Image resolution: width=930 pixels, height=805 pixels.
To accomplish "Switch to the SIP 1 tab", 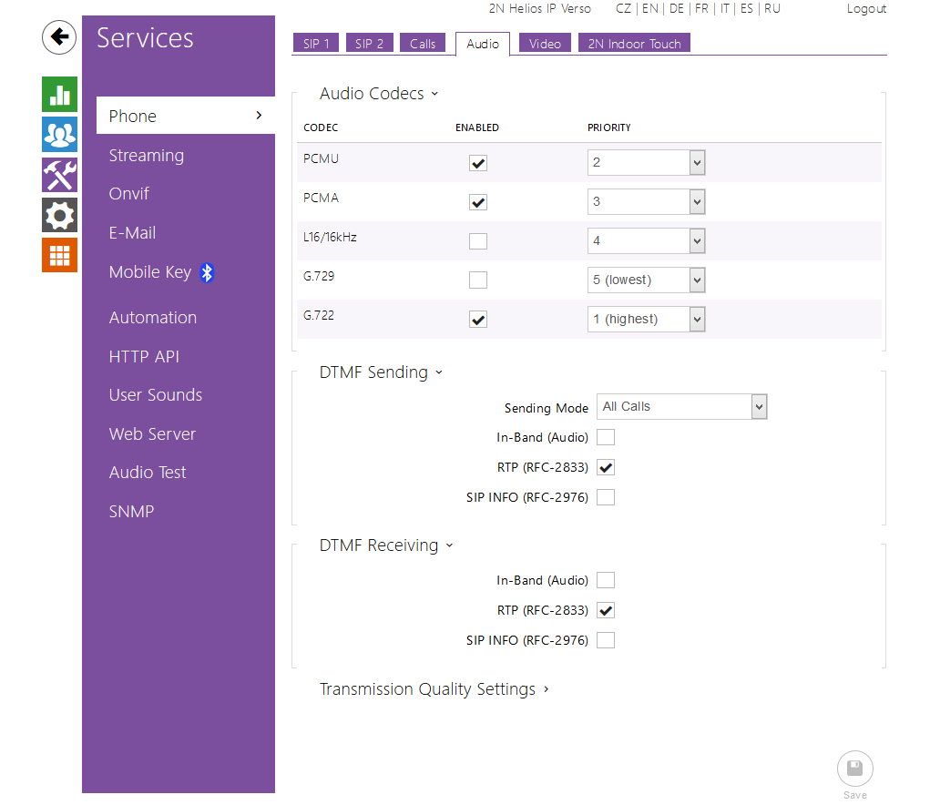I will (315, 44).
